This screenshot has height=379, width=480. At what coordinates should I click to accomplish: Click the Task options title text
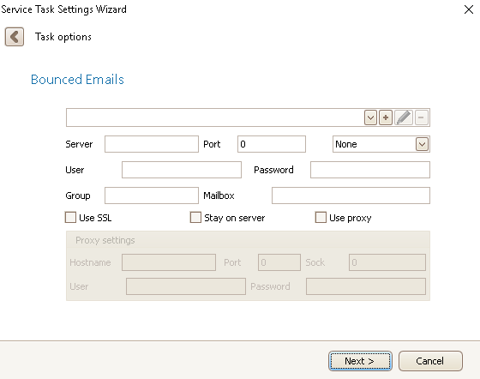63,37
